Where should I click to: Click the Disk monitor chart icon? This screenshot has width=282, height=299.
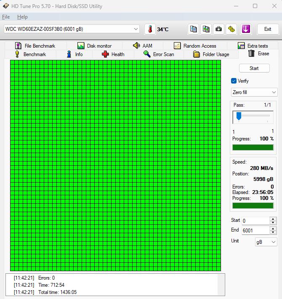(x=81, y=46)
